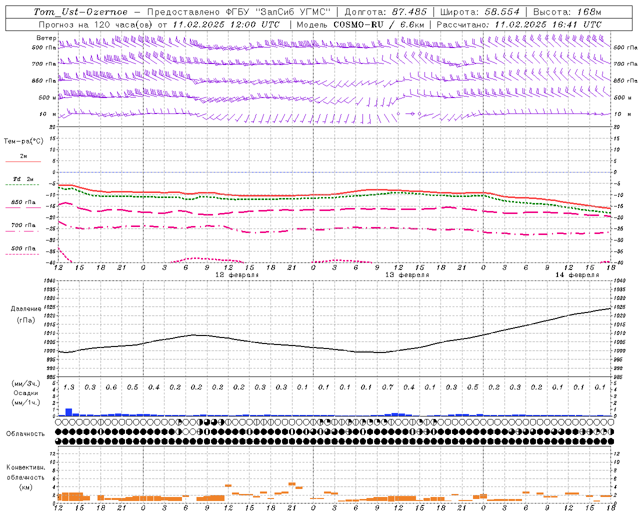Click the '12 февраля' date label
The height and width of the screenshot is (512, 640).
237,275
